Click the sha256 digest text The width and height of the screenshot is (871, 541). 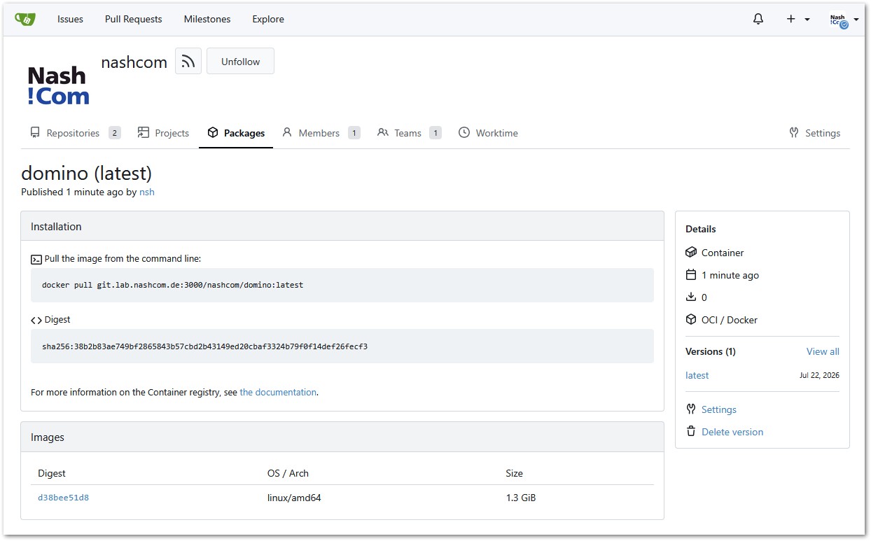click(x=204, y=346)
